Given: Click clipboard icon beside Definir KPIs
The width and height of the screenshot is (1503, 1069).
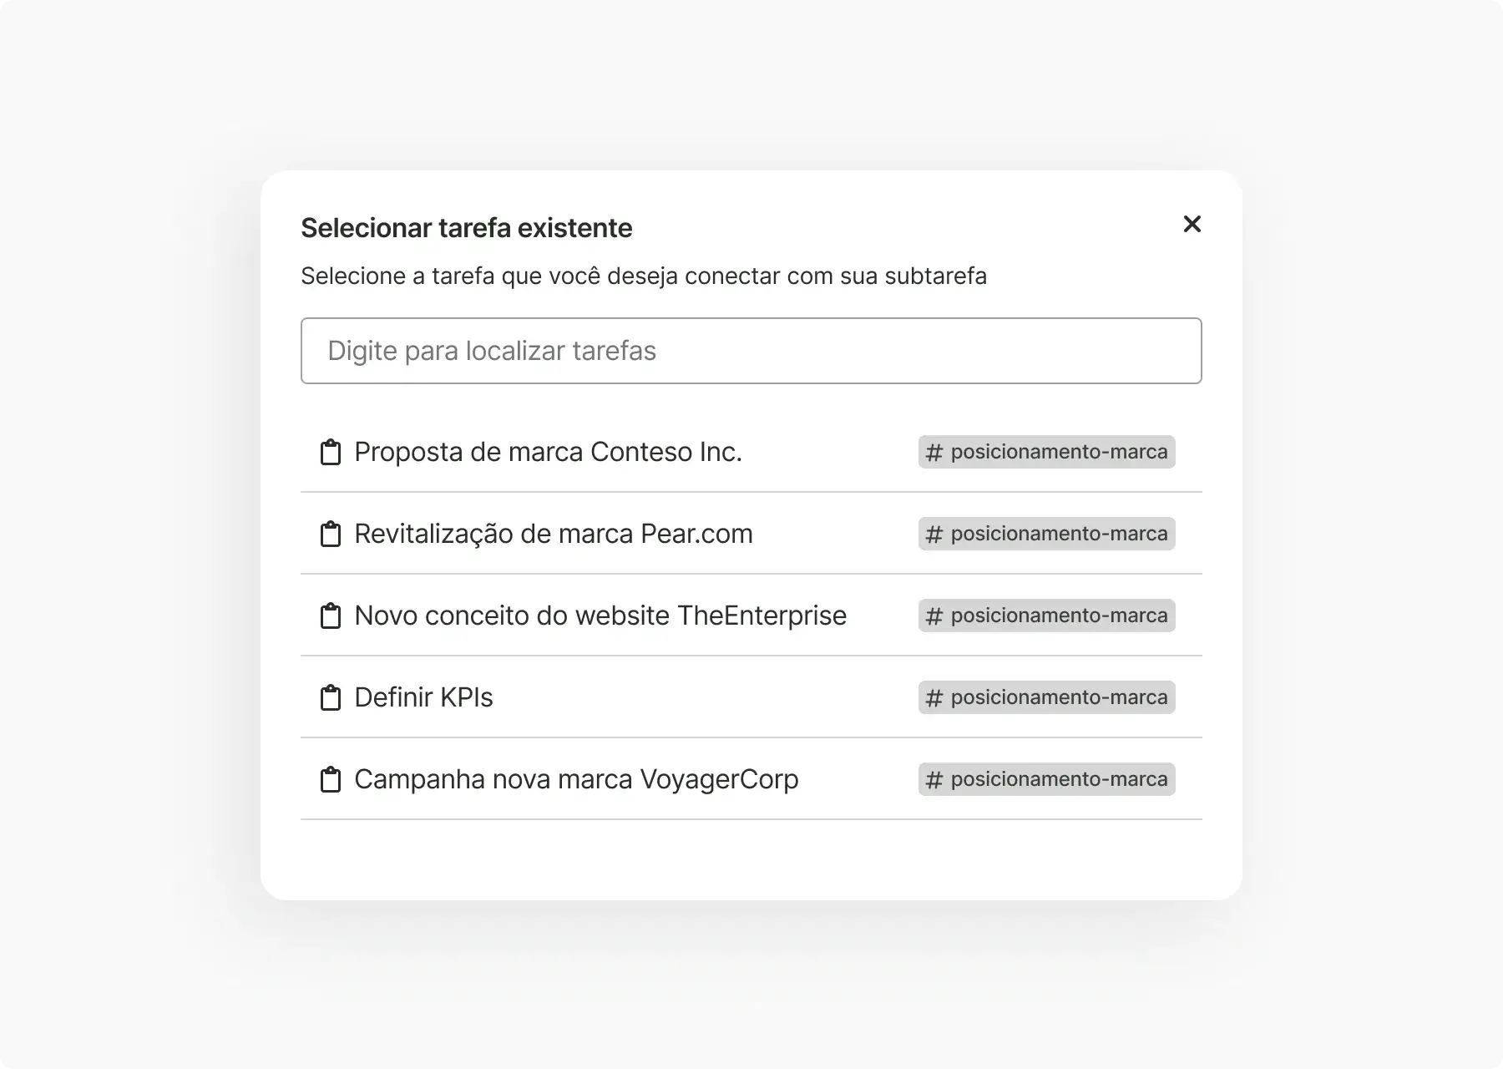Looking at the screenshot, I should click(x=331, y=697).
